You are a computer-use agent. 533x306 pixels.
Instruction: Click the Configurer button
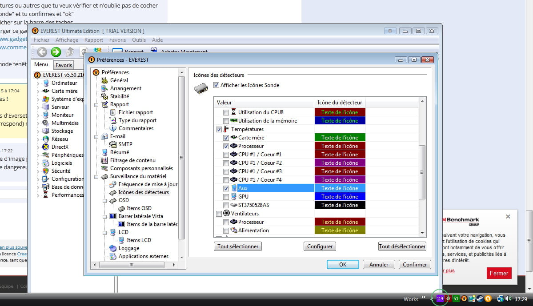tap(320, 246)
